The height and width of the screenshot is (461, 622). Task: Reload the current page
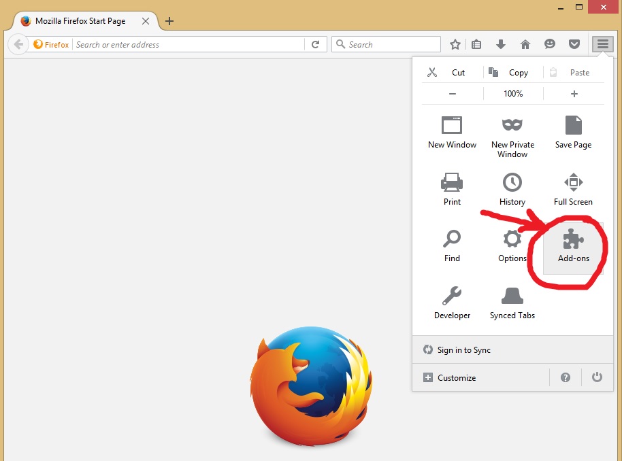[x=315, y=44]
